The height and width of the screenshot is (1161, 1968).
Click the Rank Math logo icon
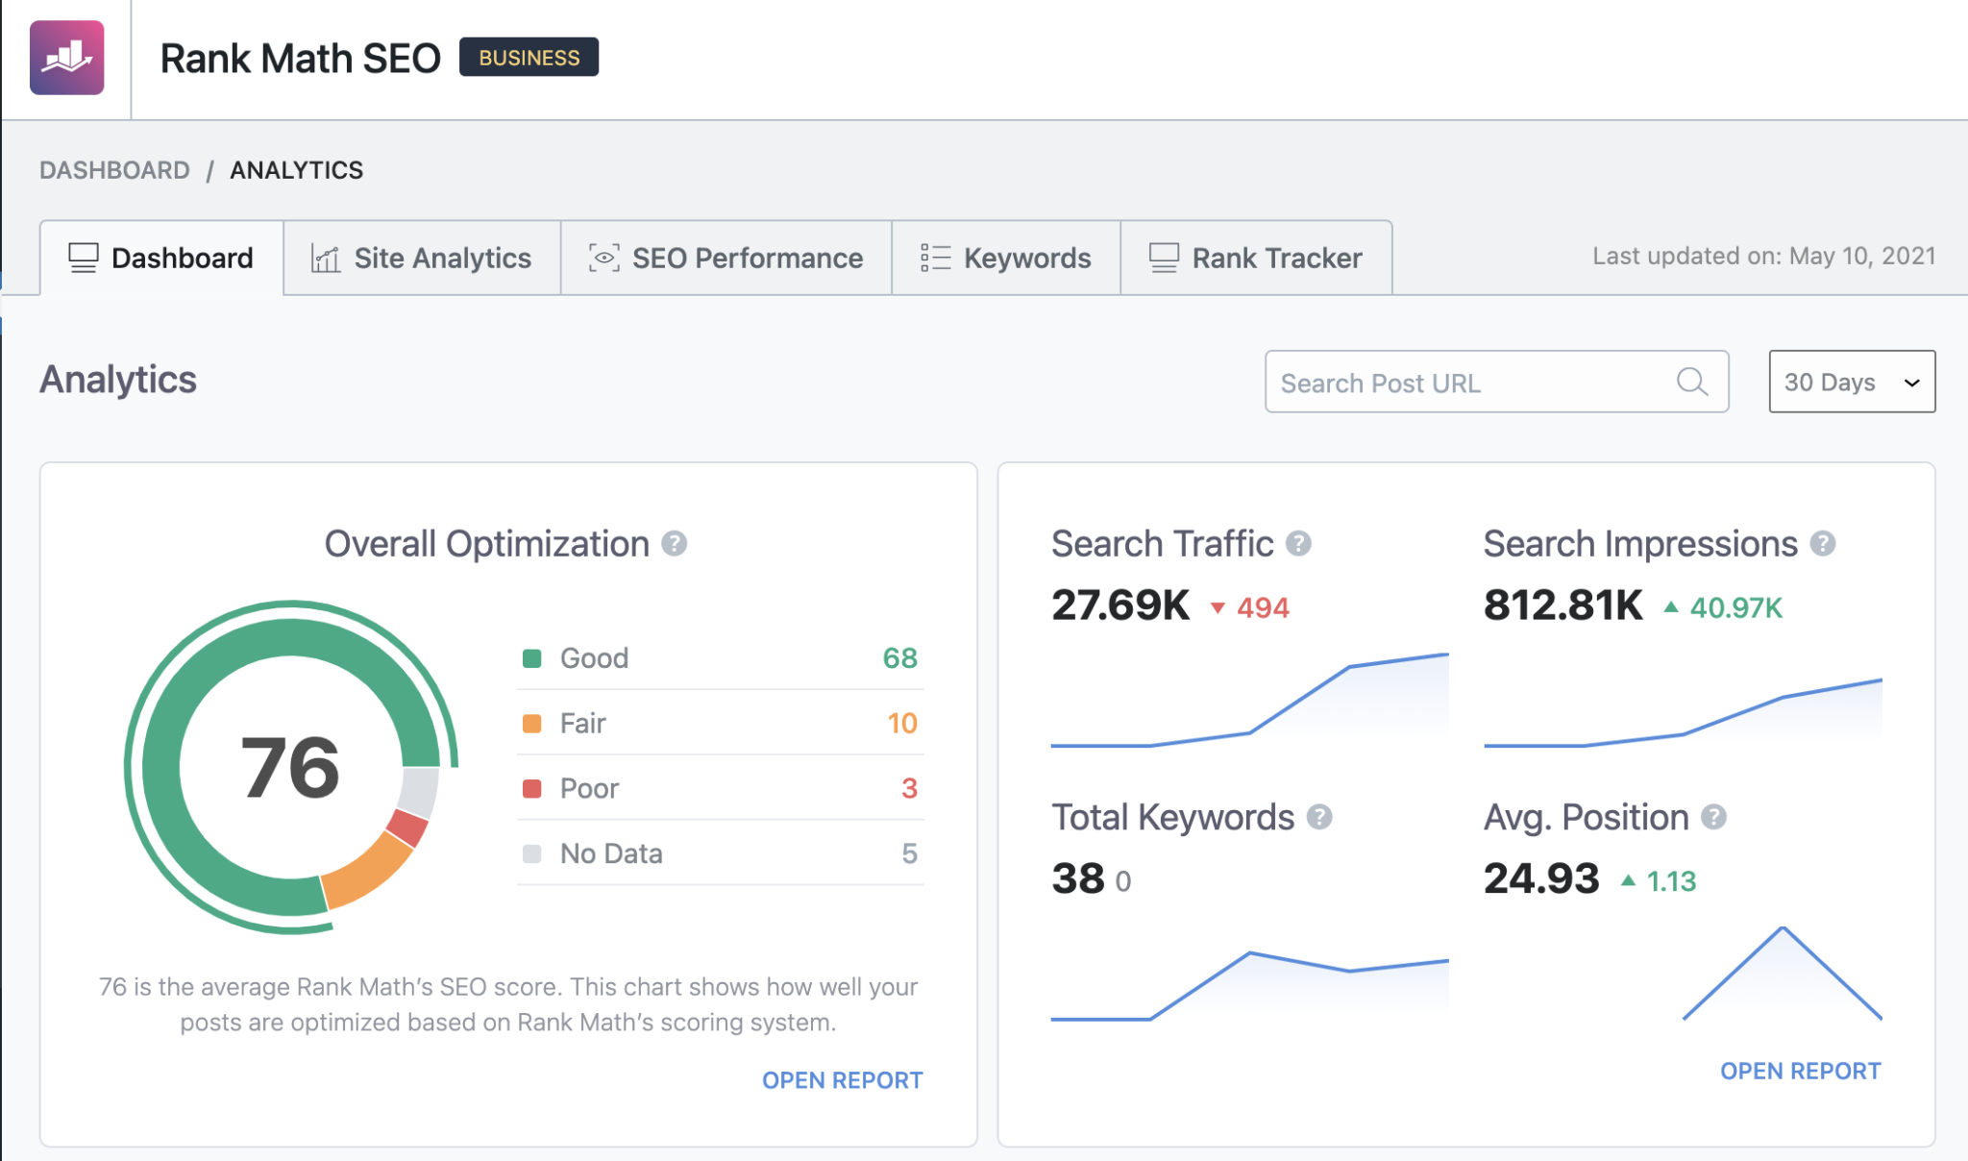[x=67, y=58]
